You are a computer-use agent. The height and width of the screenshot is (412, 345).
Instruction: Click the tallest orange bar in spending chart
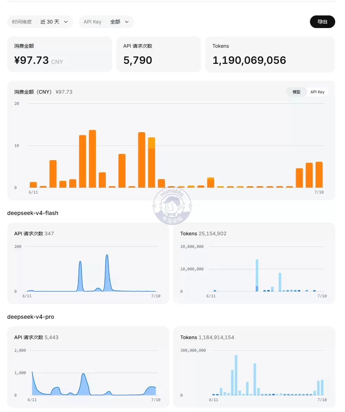pos(92,159)
